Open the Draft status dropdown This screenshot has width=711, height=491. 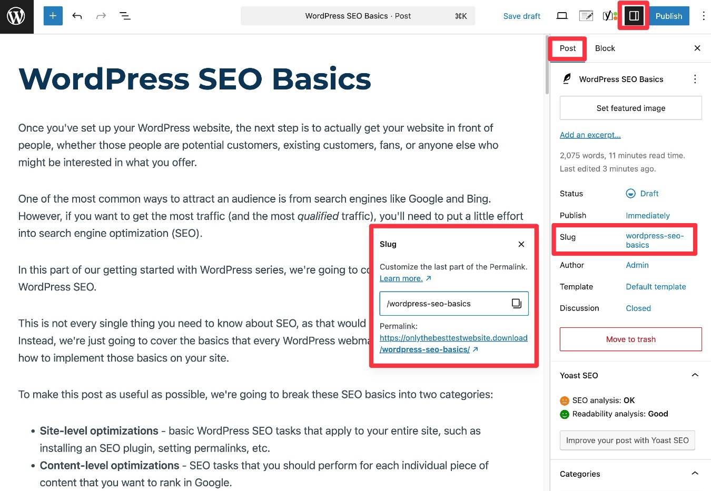pos(642,193)
